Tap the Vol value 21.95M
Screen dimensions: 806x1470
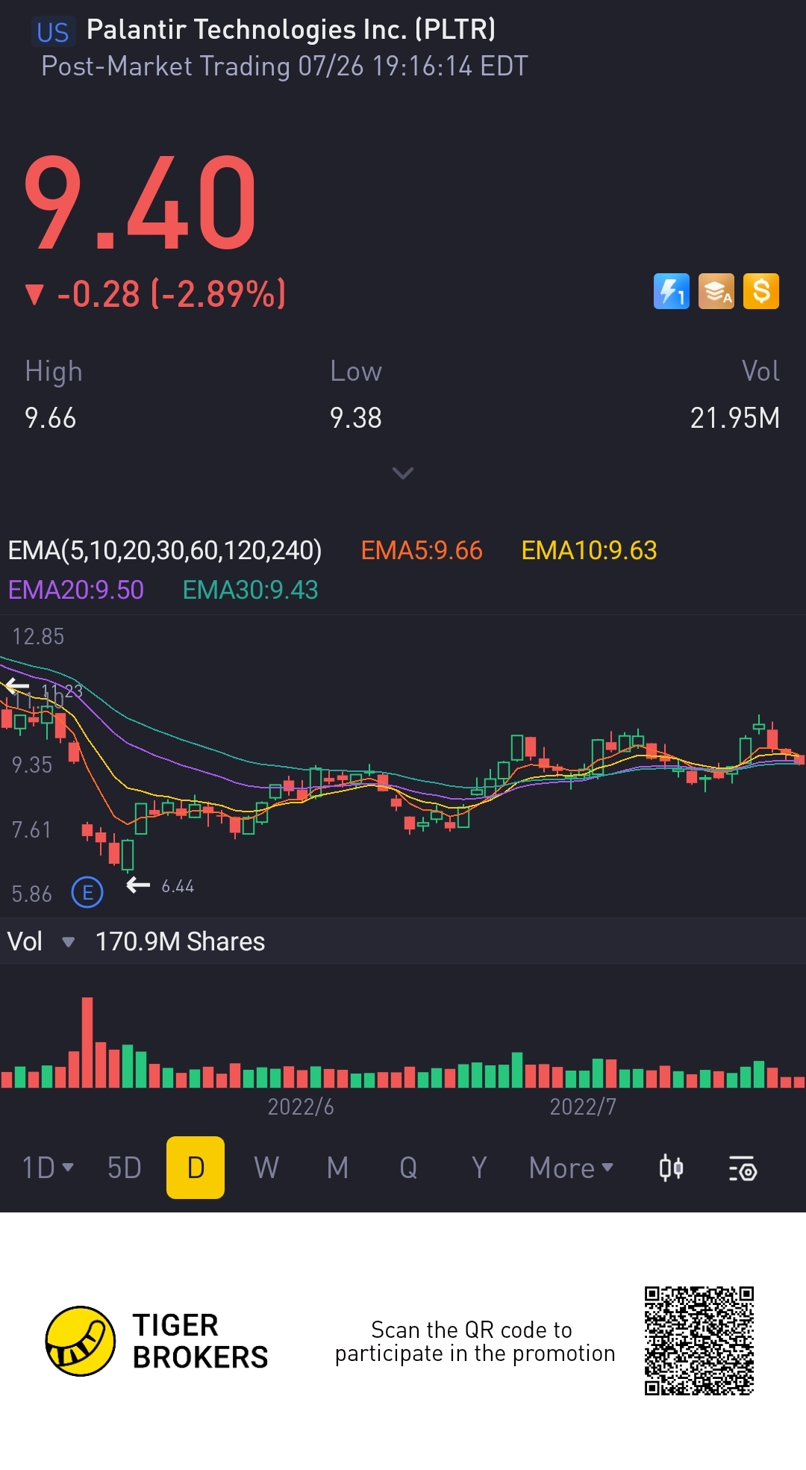point(735,418)
